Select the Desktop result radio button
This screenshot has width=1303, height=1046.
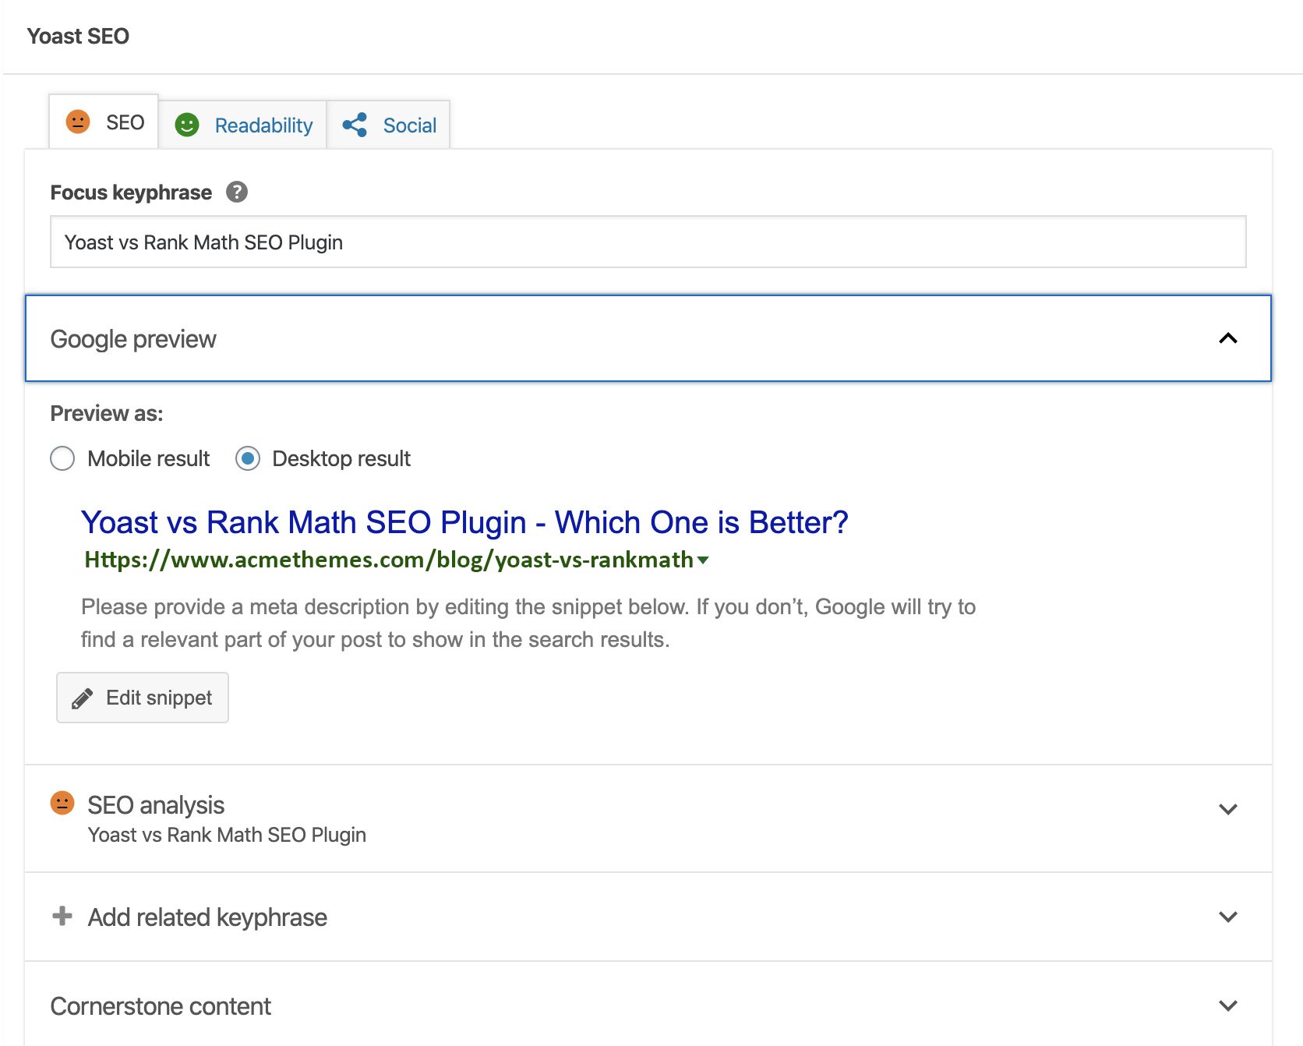[248, 458]
